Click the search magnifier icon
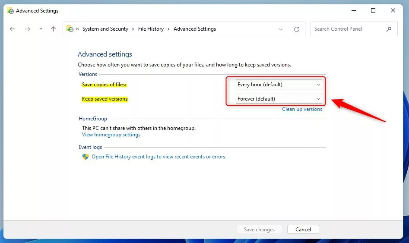 coord(389,29)
